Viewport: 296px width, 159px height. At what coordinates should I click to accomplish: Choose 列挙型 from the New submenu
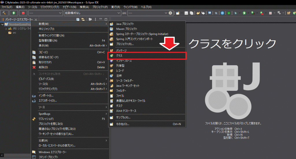[x=147, y=66]
